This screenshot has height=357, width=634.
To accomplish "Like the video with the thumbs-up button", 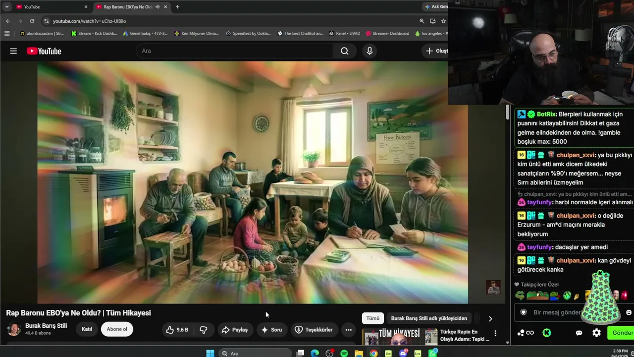I will 177,330.
